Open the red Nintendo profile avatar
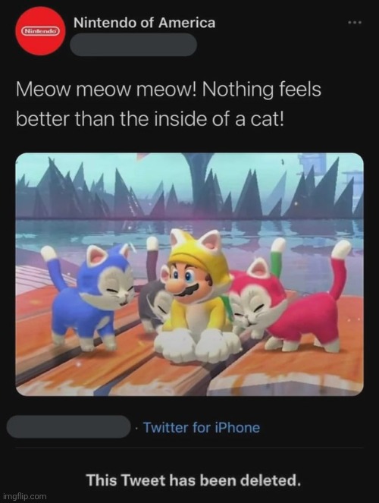Viewport: 379px width, 503px height. point(40,31)
